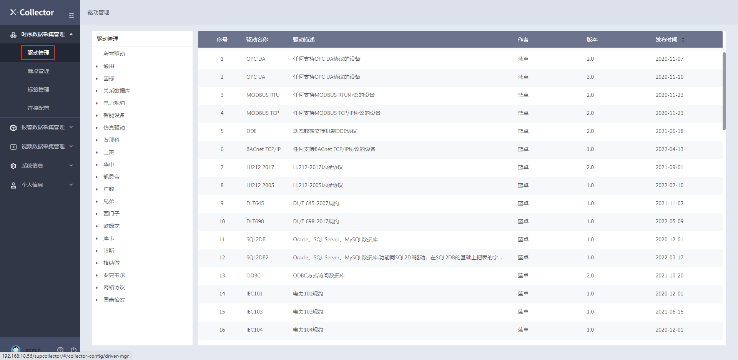Open 连接配置 in the sidebar
This screenshot has height=360, width=738.
click(38, 108)
